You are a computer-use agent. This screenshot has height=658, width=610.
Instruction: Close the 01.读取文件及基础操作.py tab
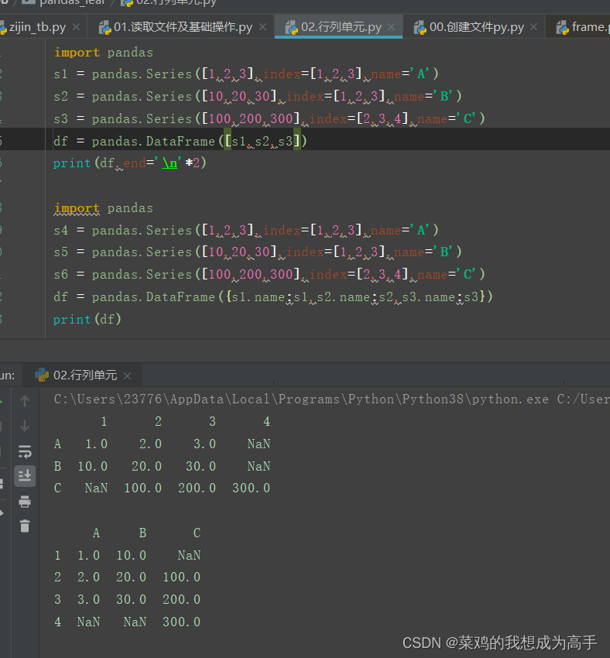[262, 27]
